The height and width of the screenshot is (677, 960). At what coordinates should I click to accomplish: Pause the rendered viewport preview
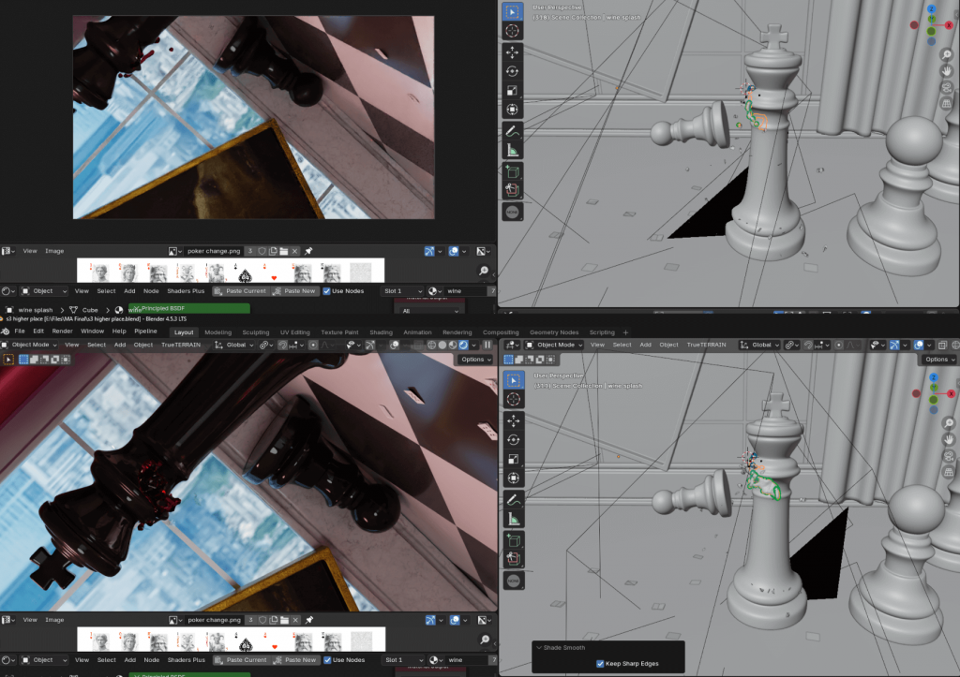(487, 345)
